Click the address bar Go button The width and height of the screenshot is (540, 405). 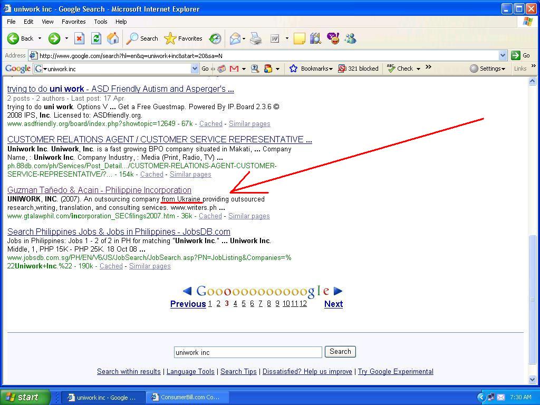(522, 55)
